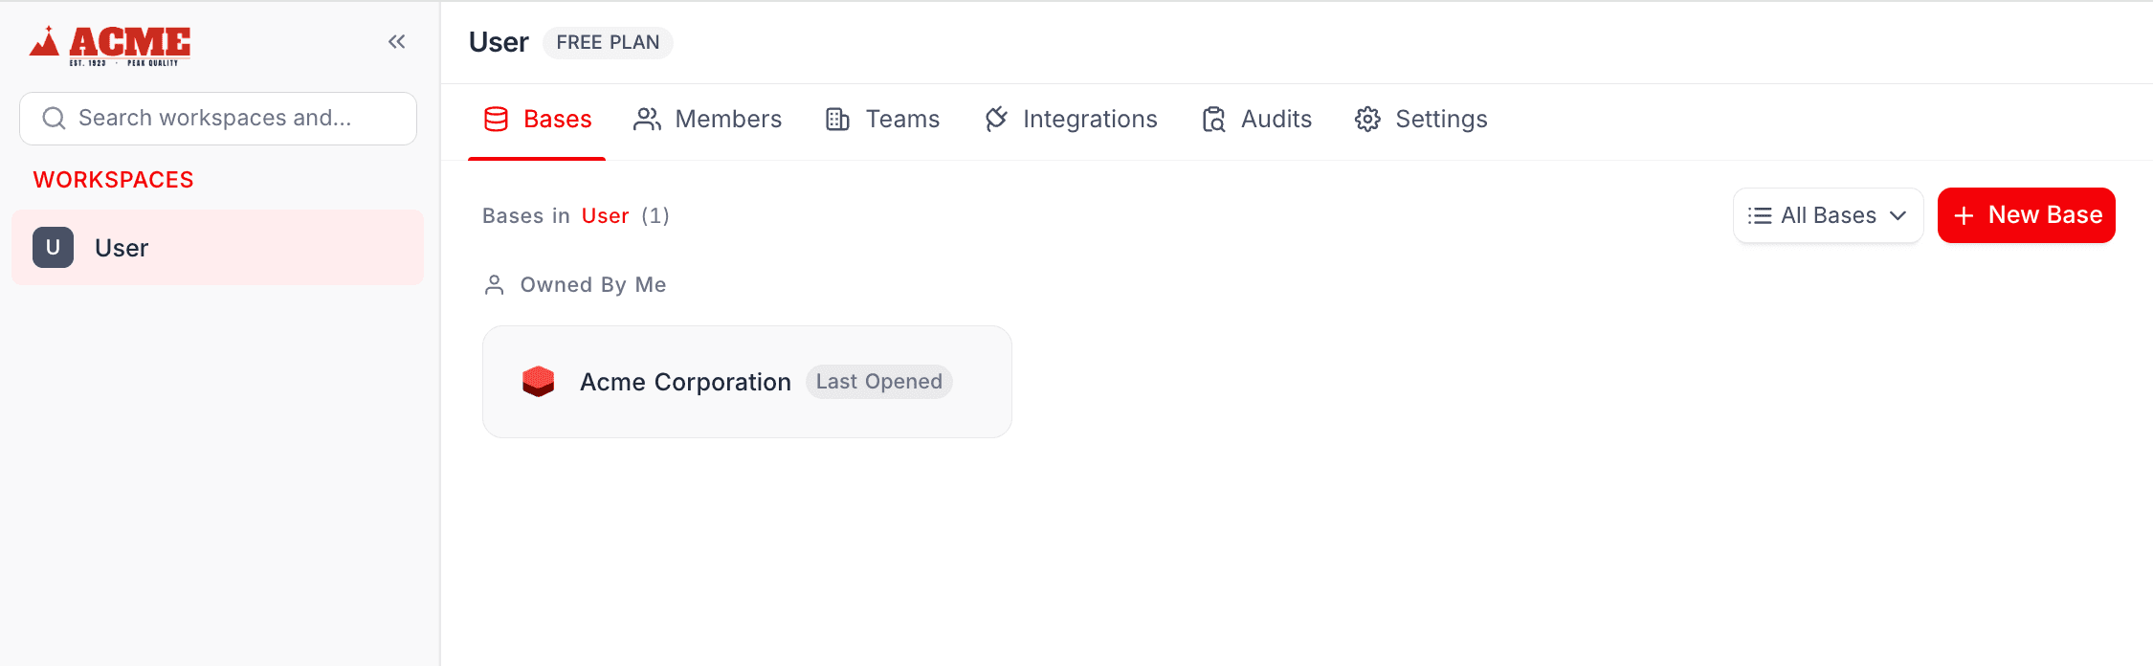Viewport: 2153px width, 666px height.
Task: Click the Last Opened tag
Action: coord(878,381)
